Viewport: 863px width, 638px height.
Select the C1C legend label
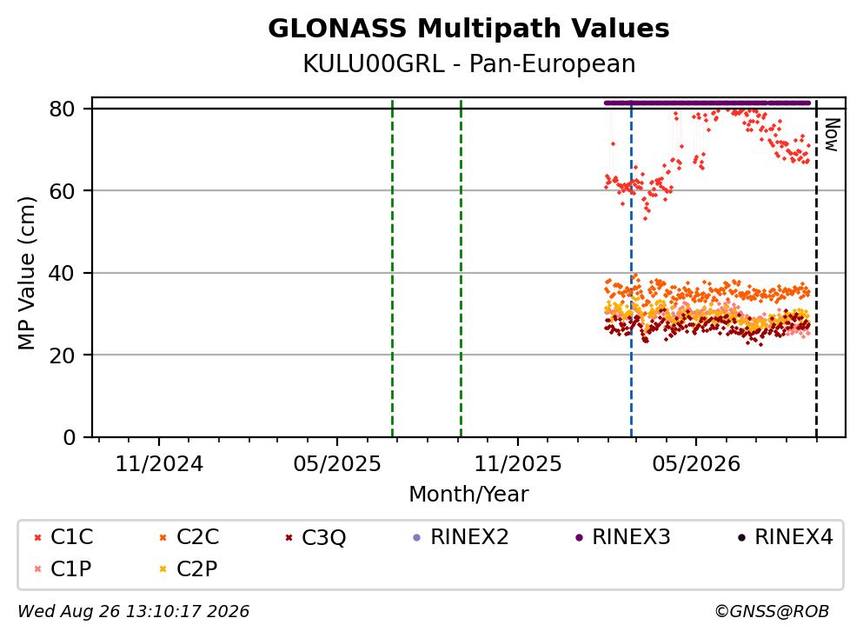tap(71, 536)
